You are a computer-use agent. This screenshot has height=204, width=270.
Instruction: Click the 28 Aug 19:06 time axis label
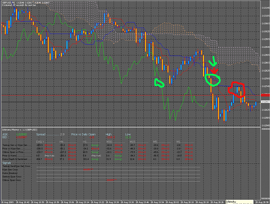click(67, 202)
